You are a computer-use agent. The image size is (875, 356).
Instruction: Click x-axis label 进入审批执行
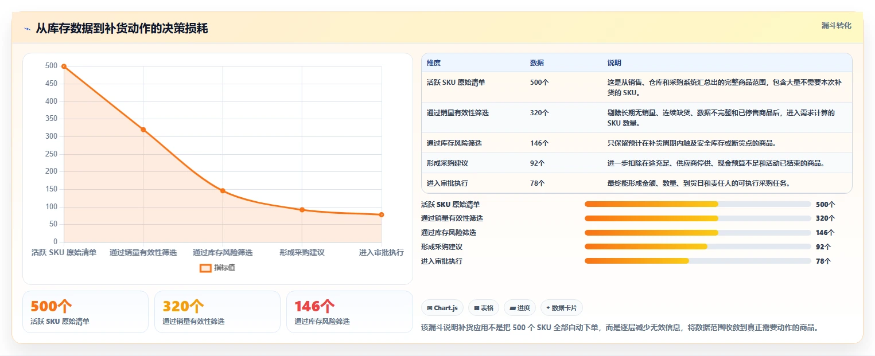pos(382,253)
